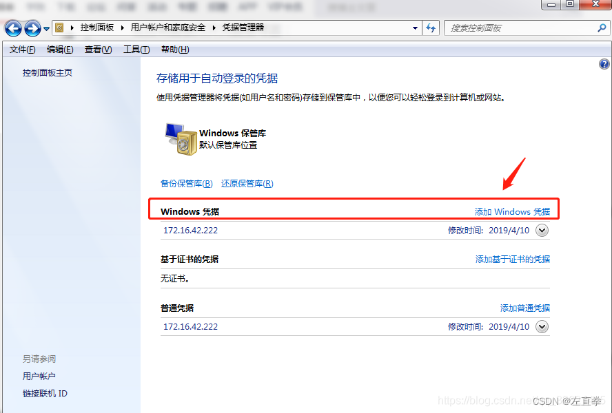Expand the 172.16.42.222 普通凭据 entry chevron

pyautogui.click(x=542, y=326)
